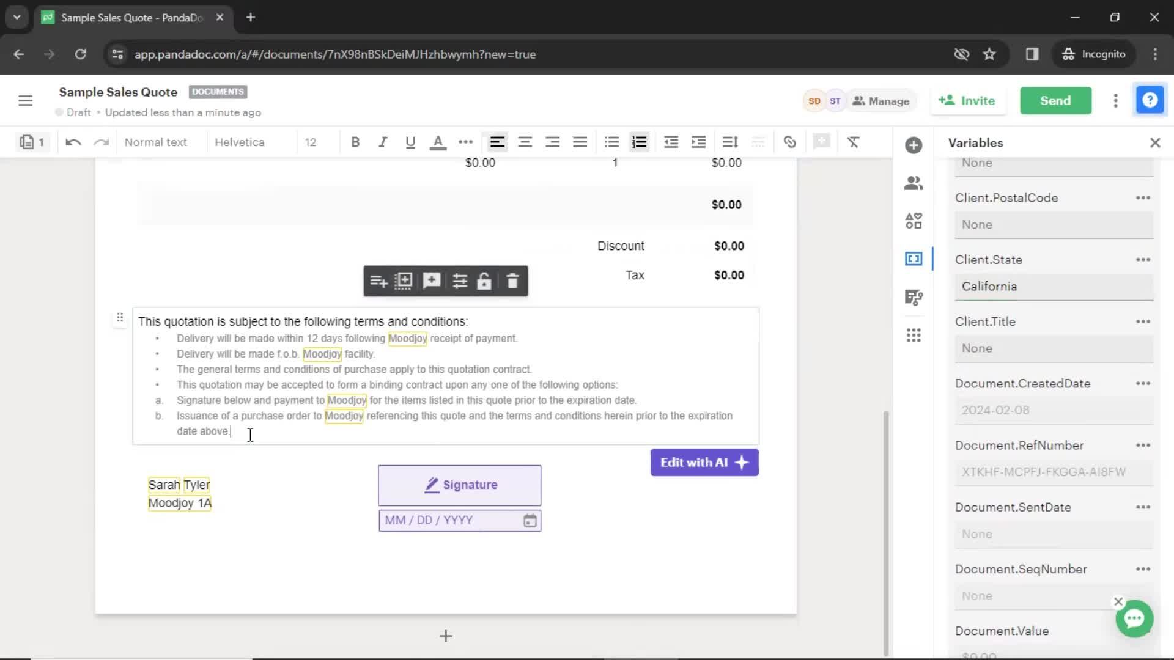Click the Underline formatting icon

click(x=410, y=142)
